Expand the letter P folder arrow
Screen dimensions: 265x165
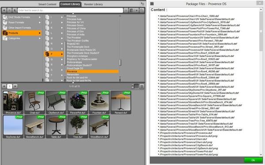click(62, 54)
